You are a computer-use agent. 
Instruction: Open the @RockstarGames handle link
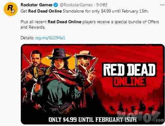coord(76,5)
